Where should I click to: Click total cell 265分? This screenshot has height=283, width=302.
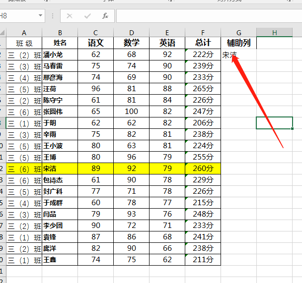(x=203, y=89)
